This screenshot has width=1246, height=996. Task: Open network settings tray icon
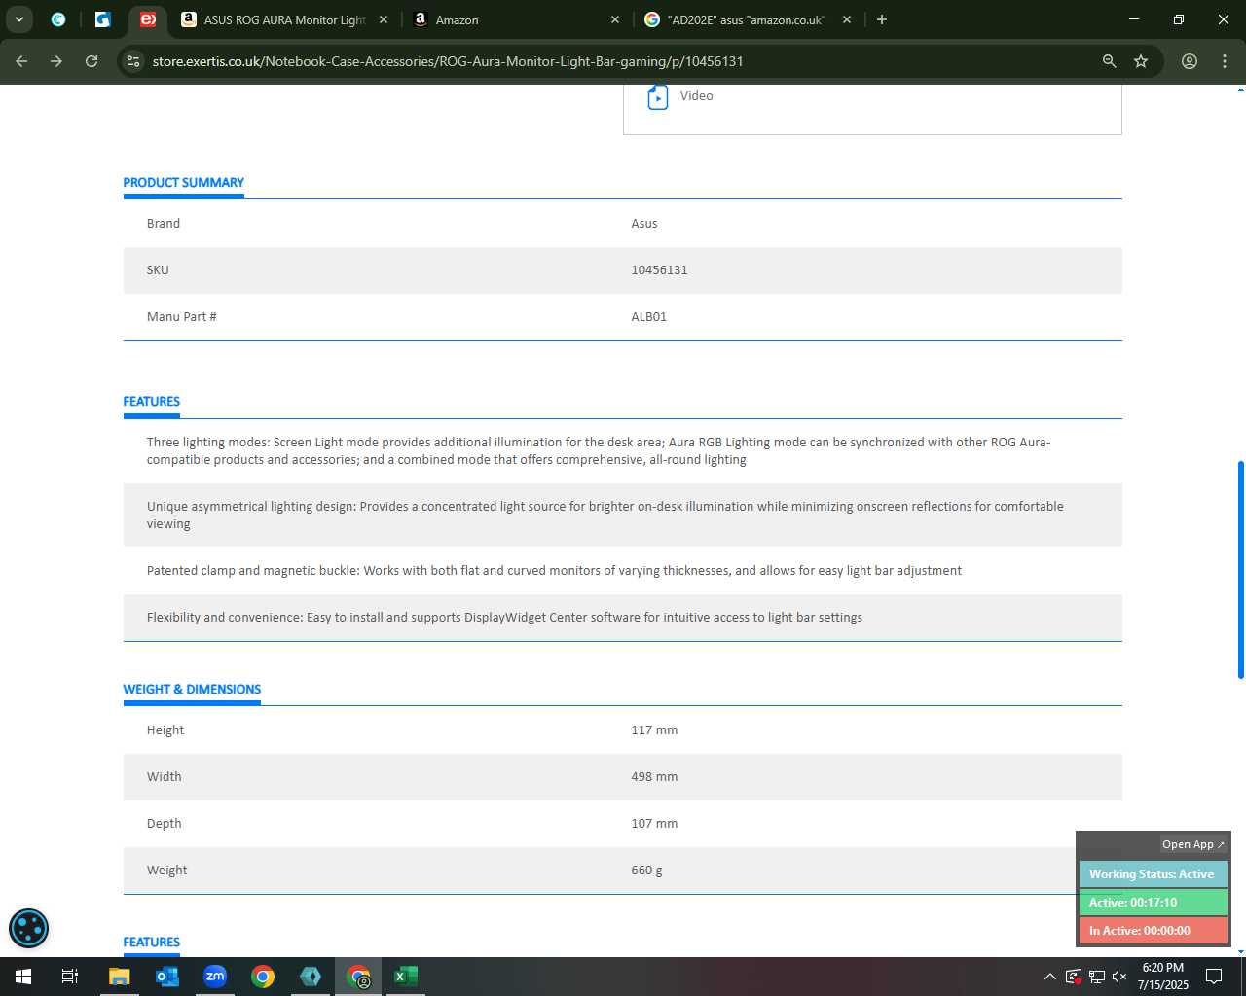point(1097,977)
